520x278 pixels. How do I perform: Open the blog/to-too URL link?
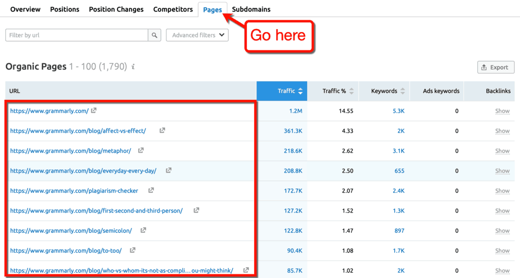pos(66,250)
